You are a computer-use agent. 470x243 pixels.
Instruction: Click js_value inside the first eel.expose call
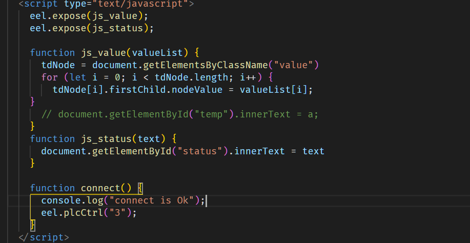coord(115,16)
